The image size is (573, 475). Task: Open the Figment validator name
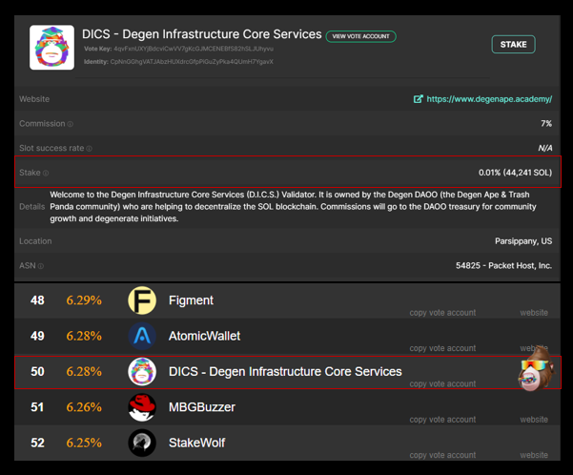[191, 300]
